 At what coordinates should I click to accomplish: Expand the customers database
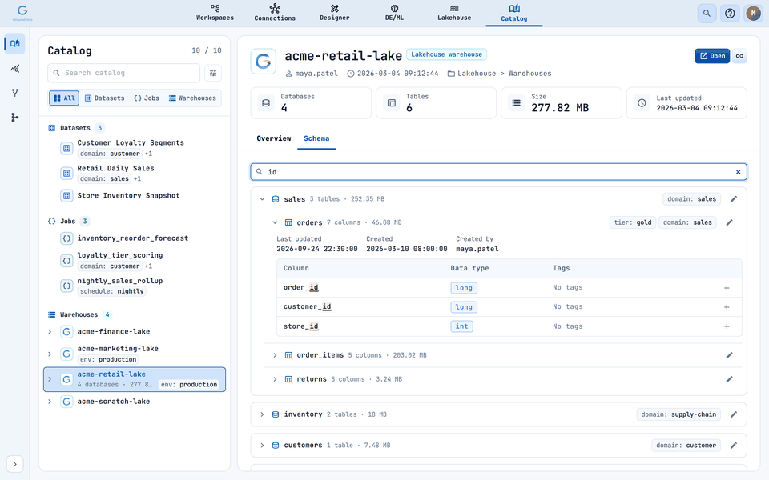point(263,446)
